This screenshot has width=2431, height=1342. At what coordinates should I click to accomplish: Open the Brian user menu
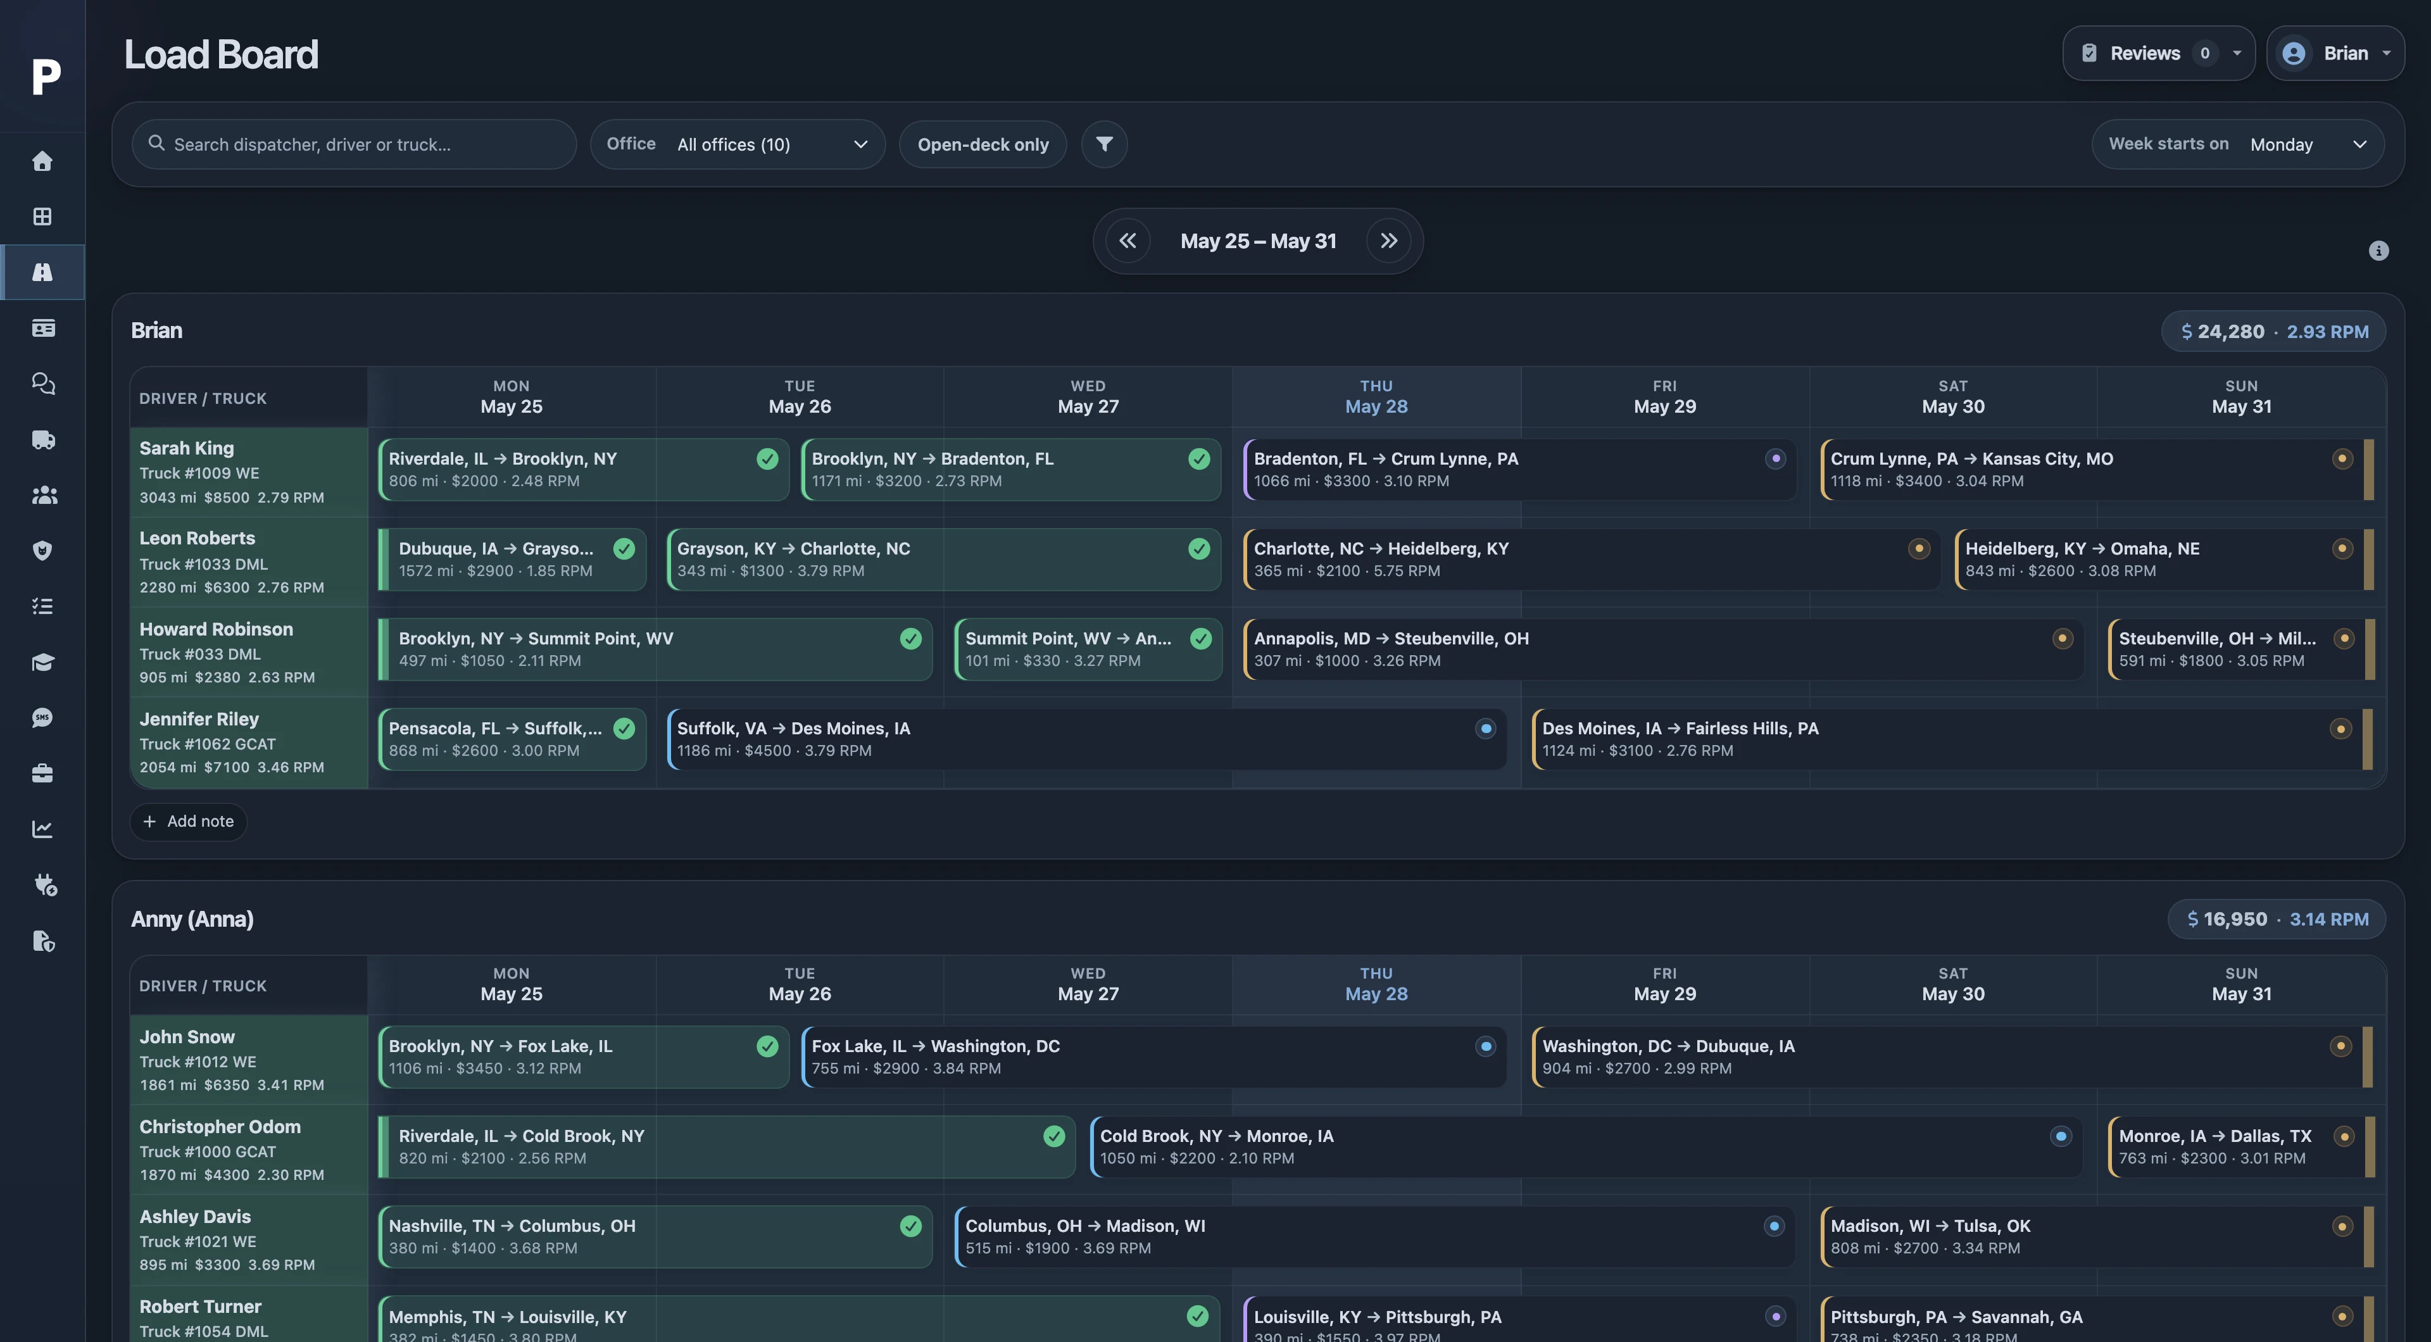2335,53
